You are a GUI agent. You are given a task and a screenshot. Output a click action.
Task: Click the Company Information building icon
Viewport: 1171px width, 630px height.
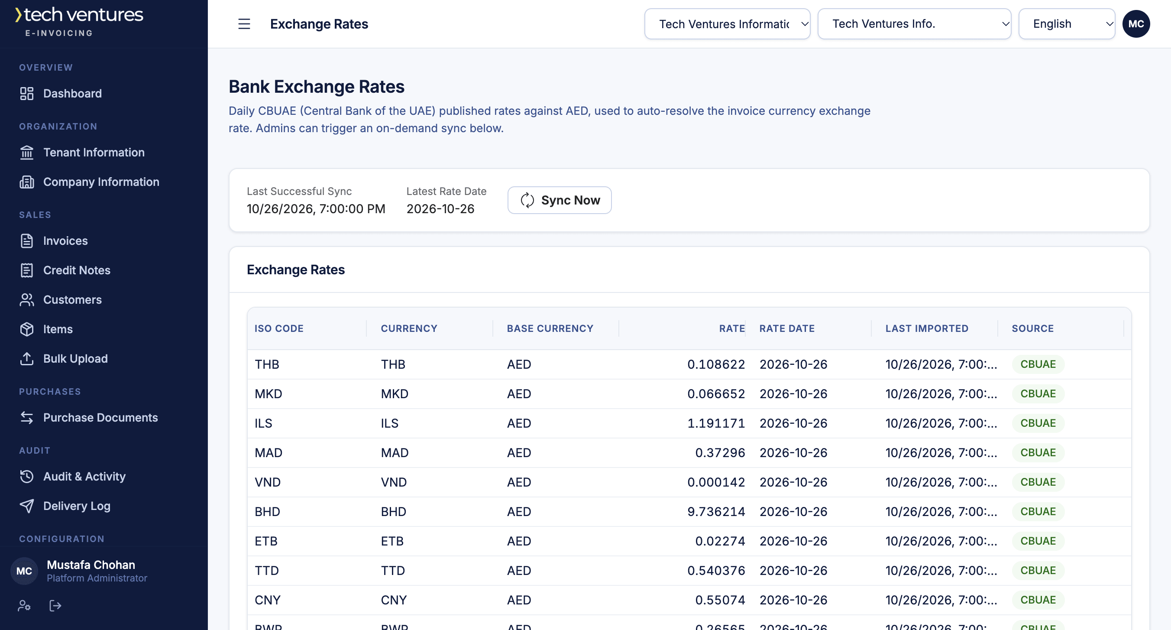27,182
